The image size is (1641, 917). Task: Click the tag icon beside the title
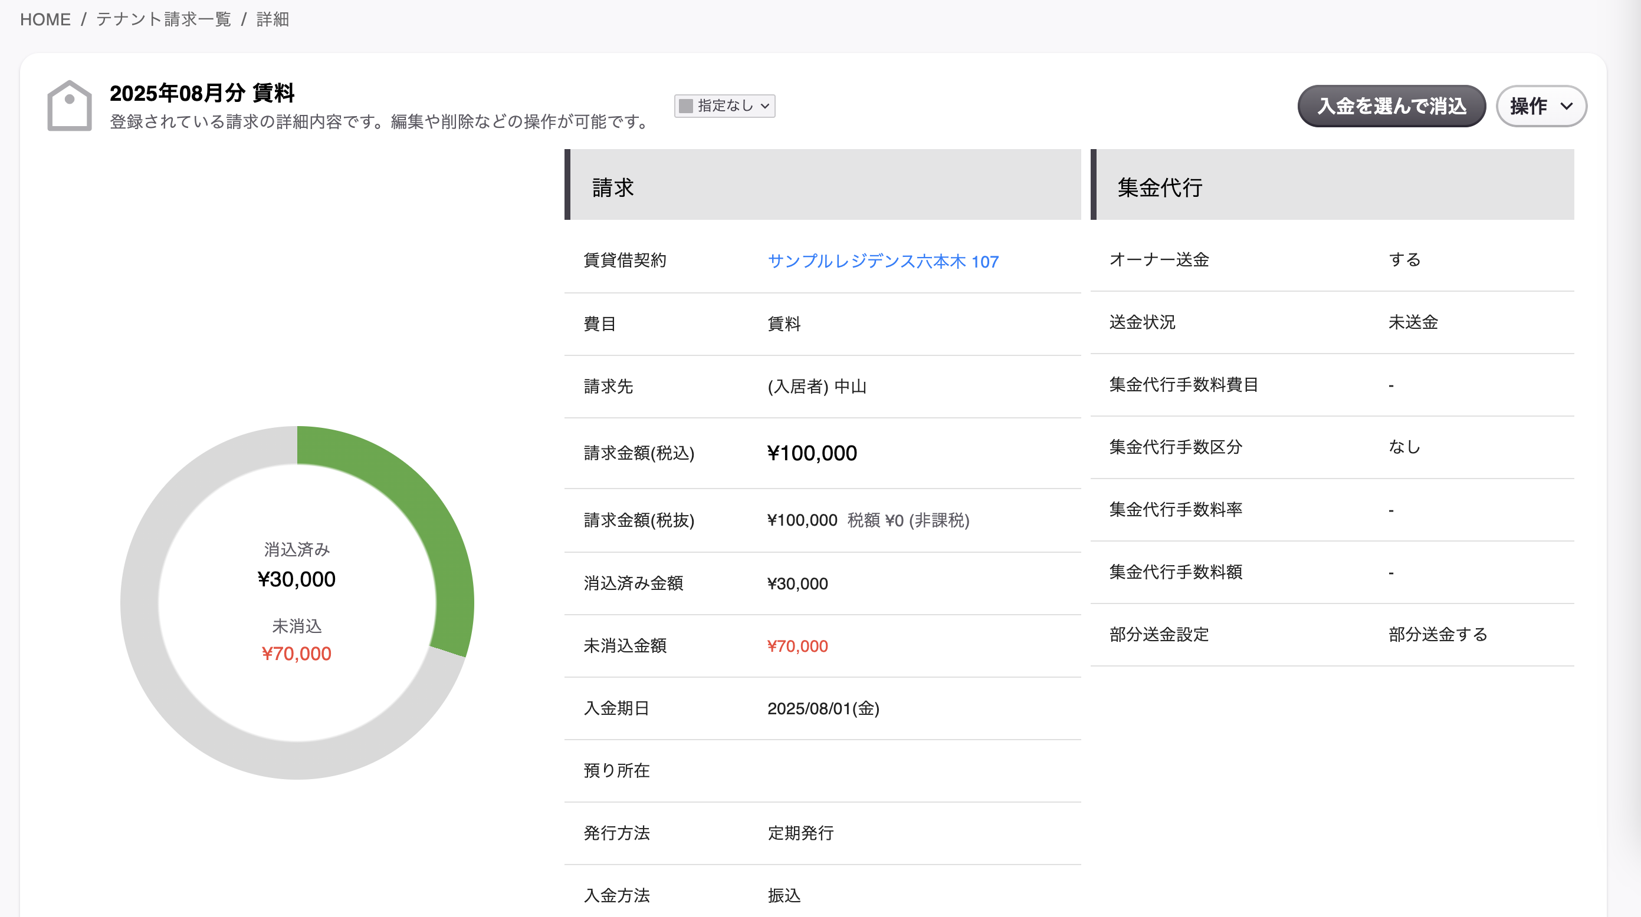click(x=70, y=105)
